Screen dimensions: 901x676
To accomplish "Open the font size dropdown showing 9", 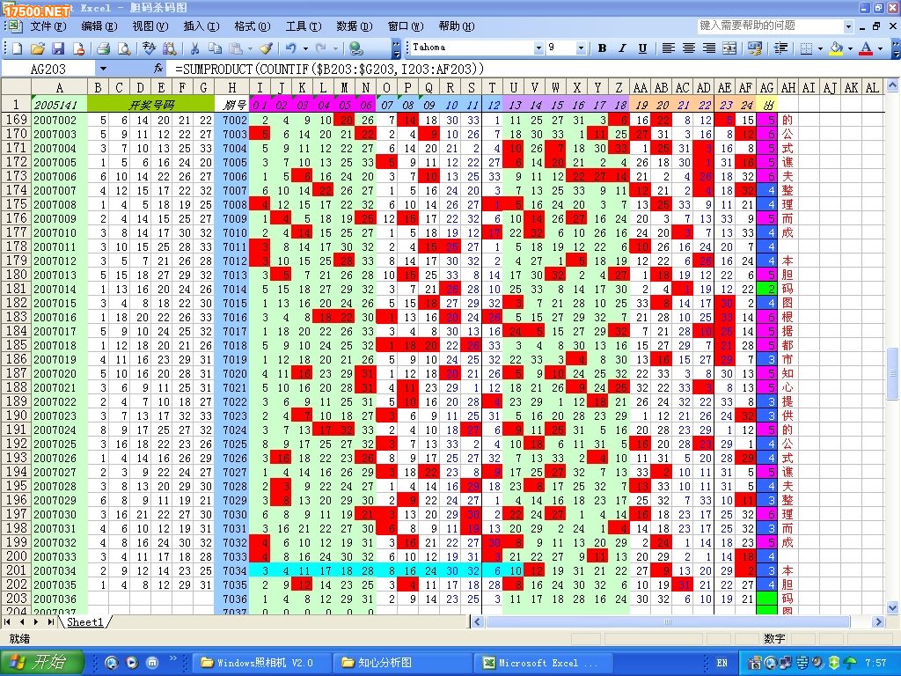I will point(581,48).
